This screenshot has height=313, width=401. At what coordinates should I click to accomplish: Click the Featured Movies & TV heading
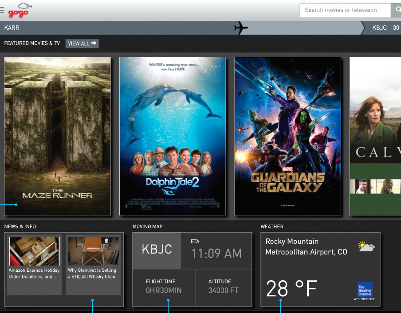click(x=32, y=43)
